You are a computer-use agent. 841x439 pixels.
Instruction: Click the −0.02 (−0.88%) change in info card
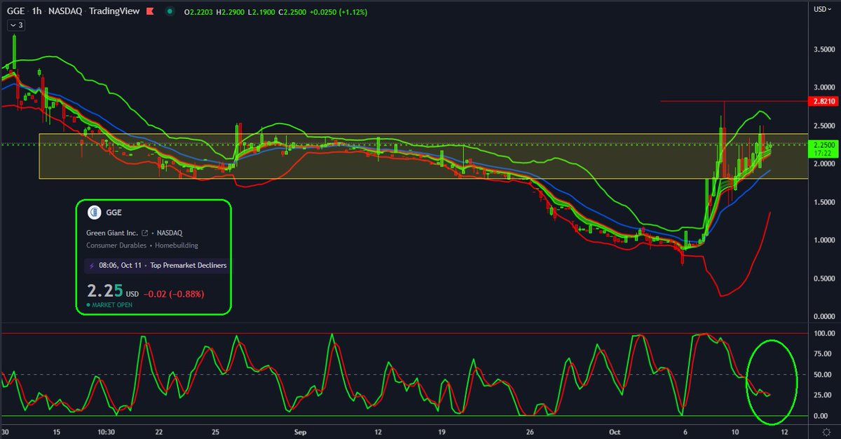click(x=174, y=294)
